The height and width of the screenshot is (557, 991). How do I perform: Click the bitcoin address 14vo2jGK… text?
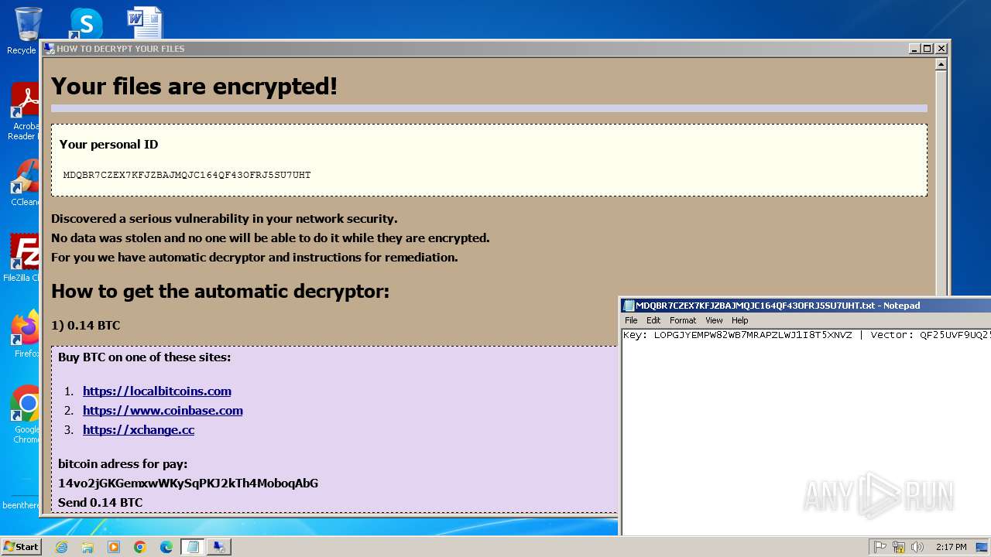[x=188, y=484]
